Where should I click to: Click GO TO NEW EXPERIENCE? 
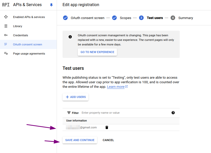click(97, 52)
